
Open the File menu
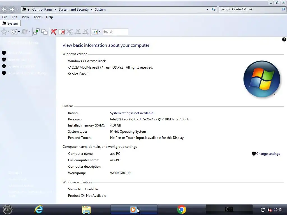coord(5,17)
